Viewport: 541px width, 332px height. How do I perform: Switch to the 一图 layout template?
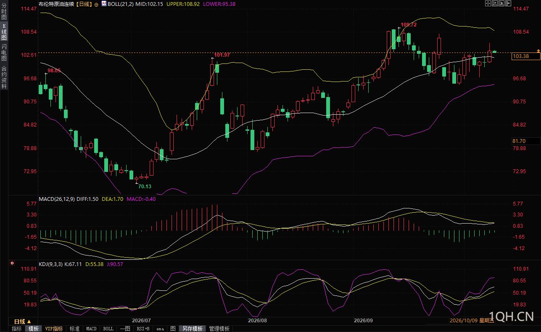(x=125, y=329)
